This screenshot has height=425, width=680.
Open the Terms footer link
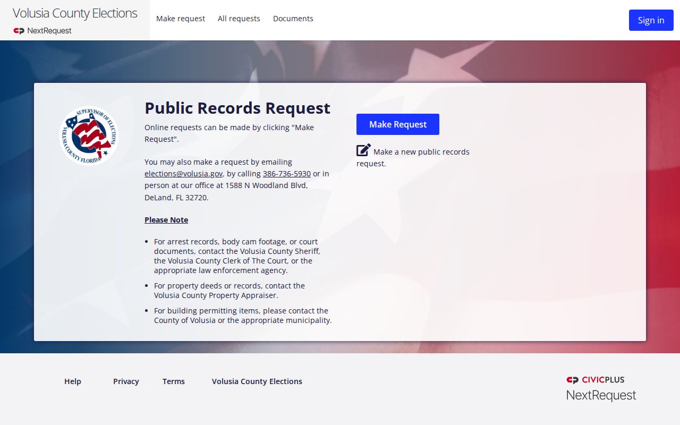coord(174,381)
